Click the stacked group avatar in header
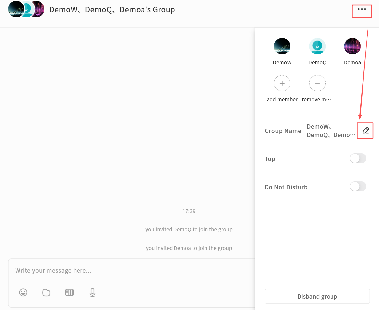 (x=26, y=9)
